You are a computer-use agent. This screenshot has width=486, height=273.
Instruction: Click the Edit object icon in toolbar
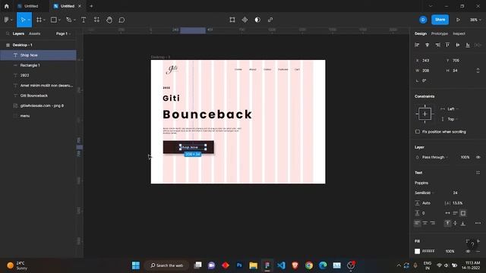(232, 20)
